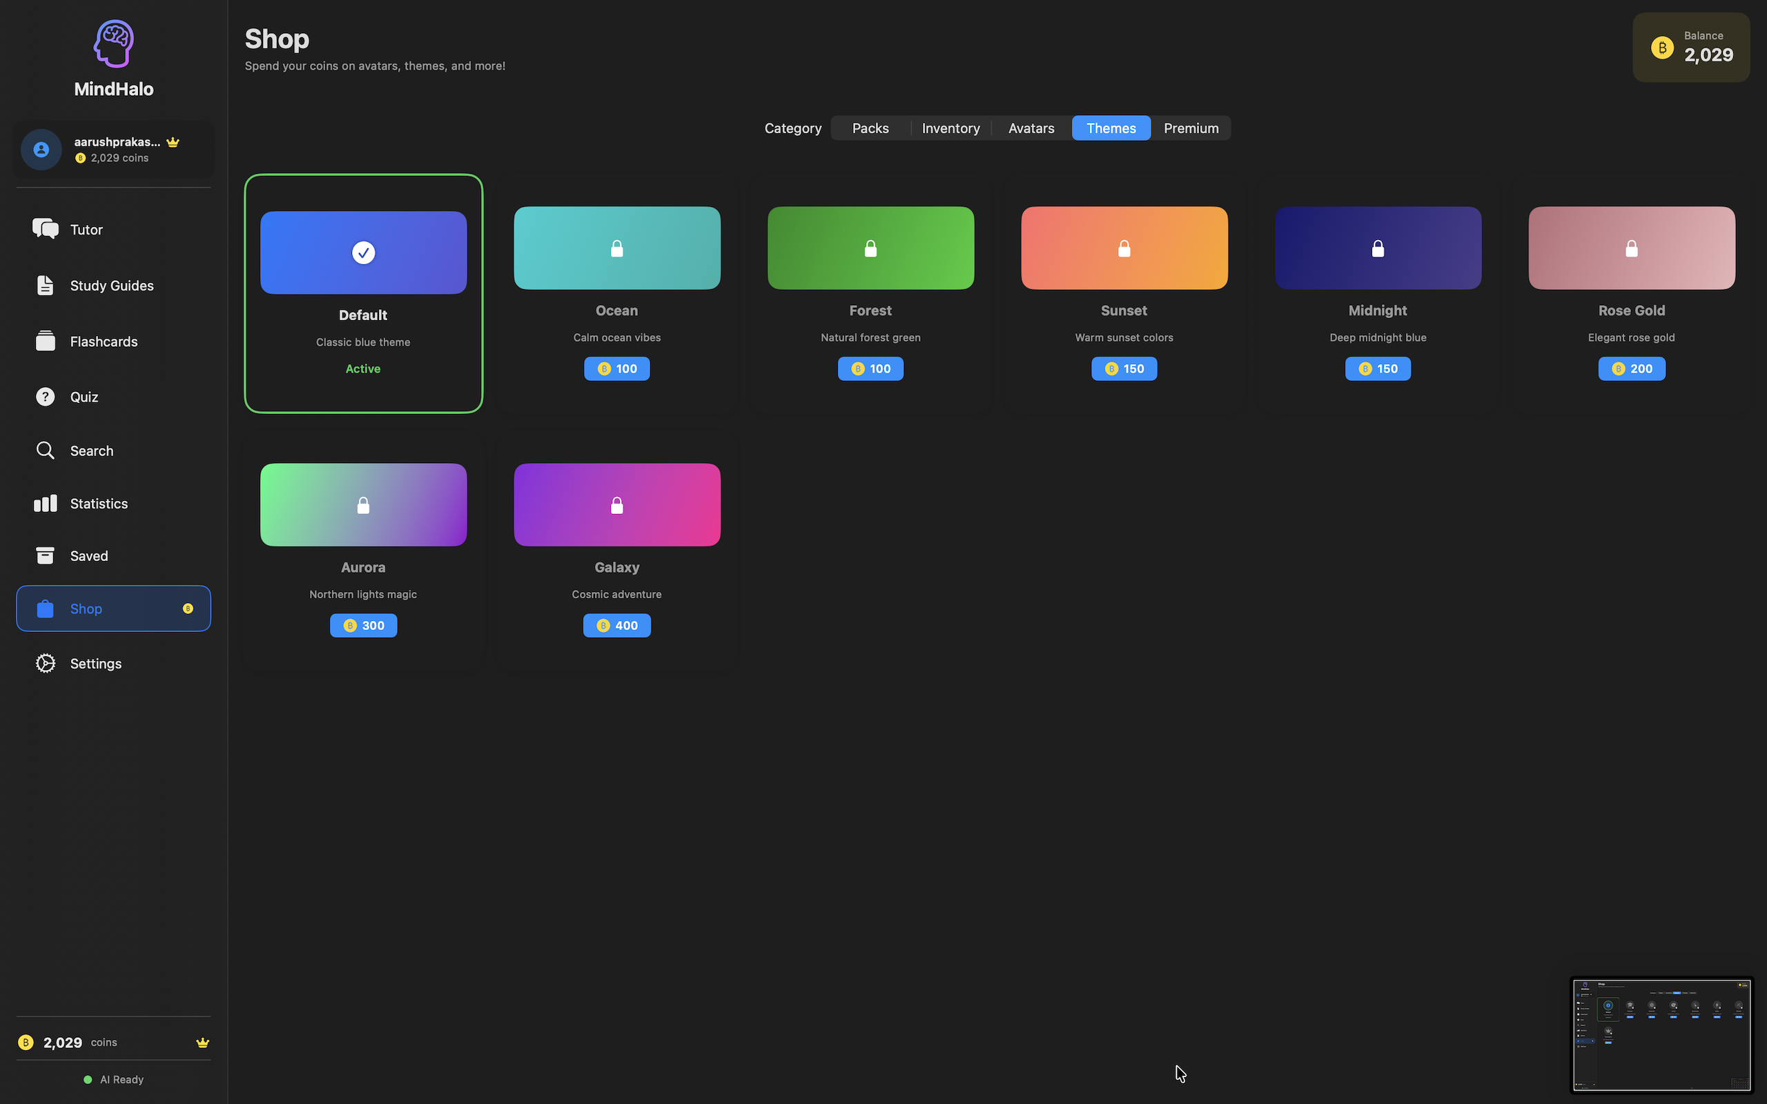Image resolution: width=1767 pixels, height=1104 pixels.
Task: Open the Saved archive box icon
Action: click(x=46, y=555)
